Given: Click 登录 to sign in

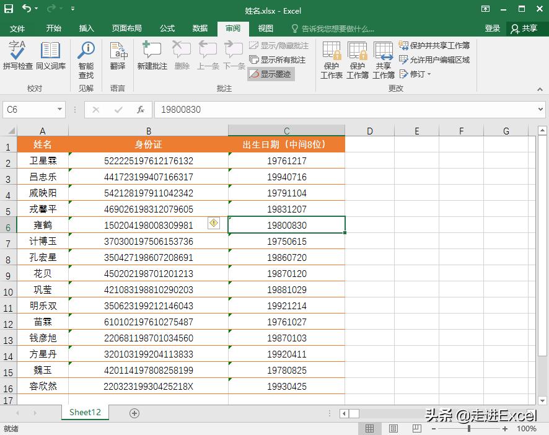Looking at the screenshot, I should (x=493, y=28).
